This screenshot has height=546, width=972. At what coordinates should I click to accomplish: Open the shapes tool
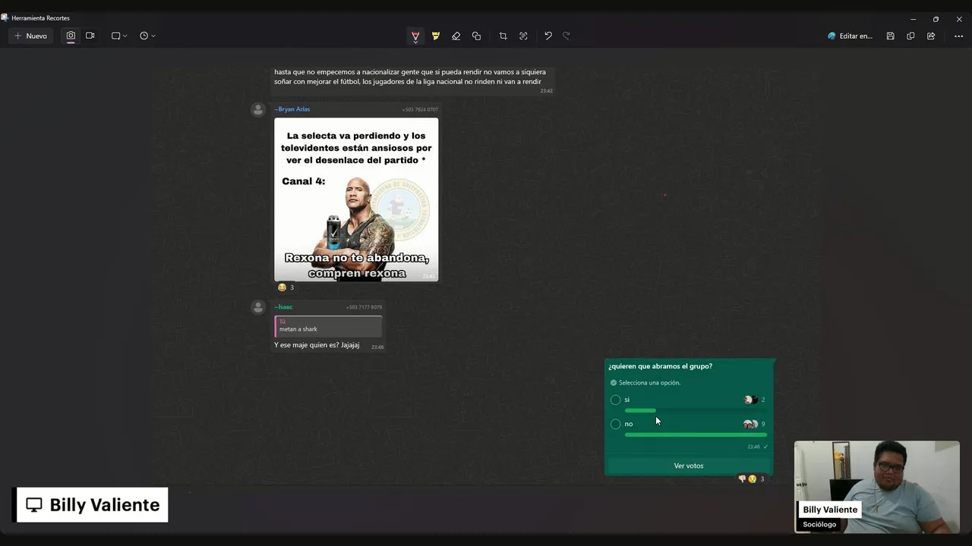coord(476,36)
